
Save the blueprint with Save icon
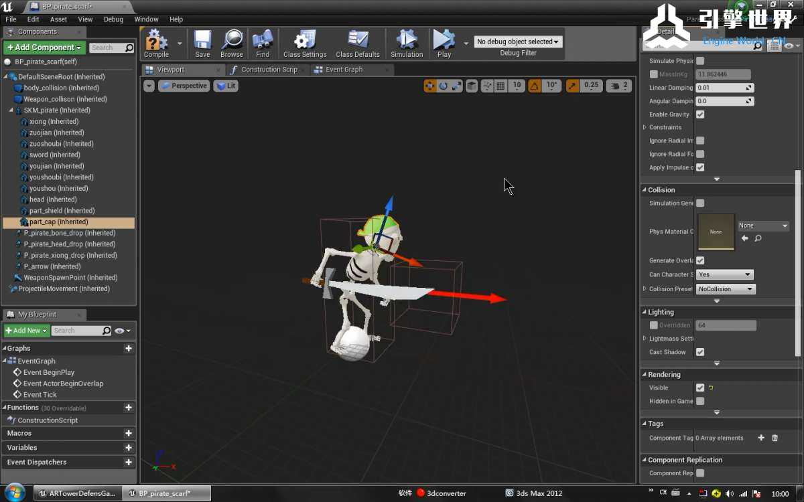point(202,42)
